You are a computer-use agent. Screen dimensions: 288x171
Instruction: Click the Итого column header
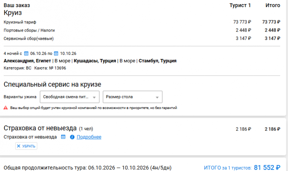273,5
